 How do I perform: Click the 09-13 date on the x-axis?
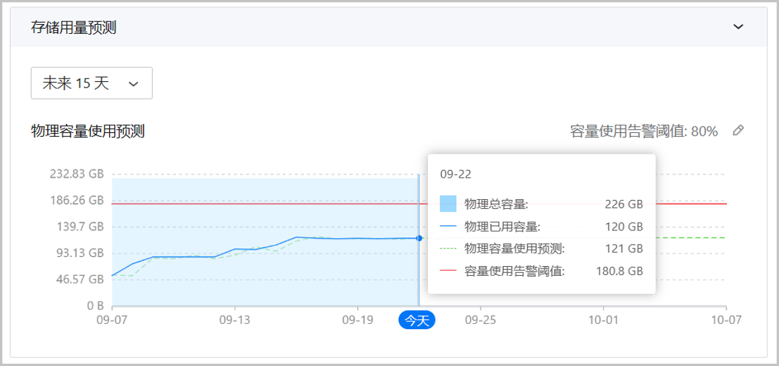pyautogui.click(x=234, y=320)
